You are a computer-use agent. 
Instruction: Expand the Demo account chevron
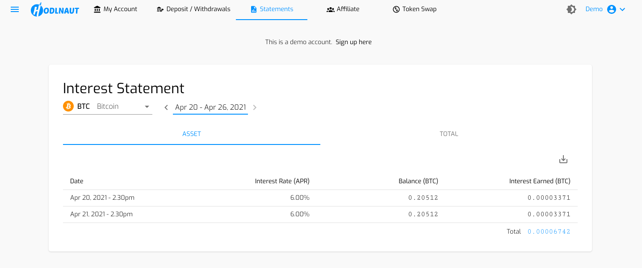[x=622, y=9]
